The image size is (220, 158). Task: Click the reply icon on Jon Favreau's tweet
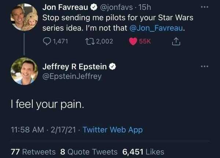(47, 42)
